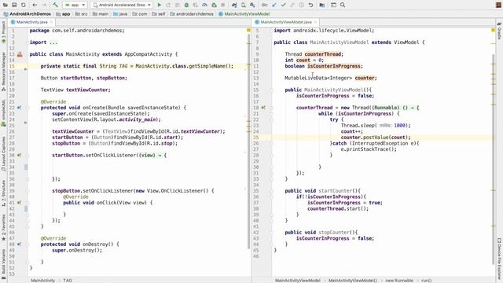The width and height of the screenshot is (503, 283).
Task: Switch to the MainActivity.java tab
Action: 31,22
